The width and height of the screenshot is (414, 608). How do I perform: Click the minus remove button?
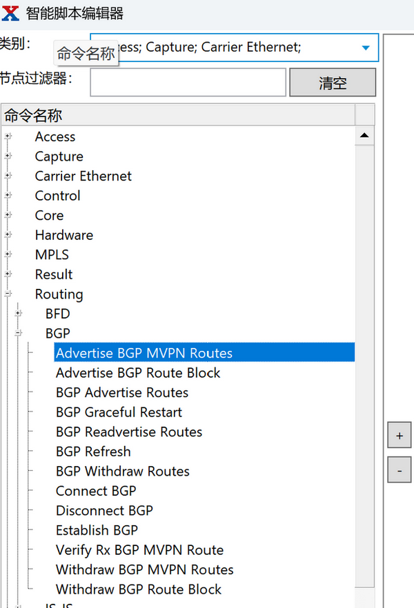(399, 471)
